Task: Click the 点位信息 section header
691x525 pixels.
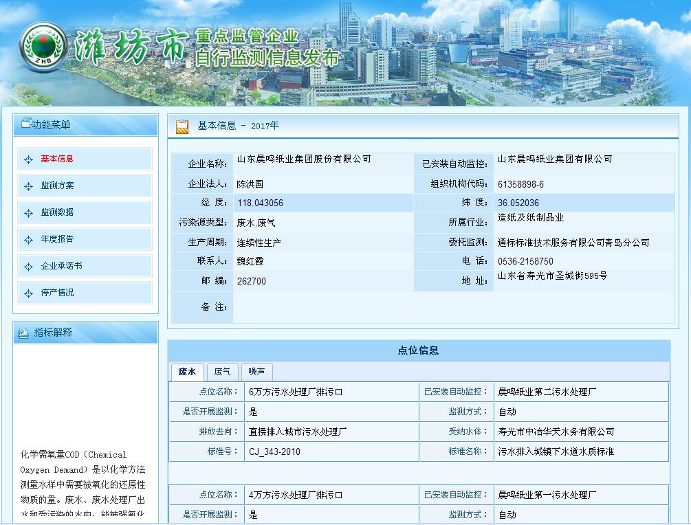Action: [x=418, y=350]
